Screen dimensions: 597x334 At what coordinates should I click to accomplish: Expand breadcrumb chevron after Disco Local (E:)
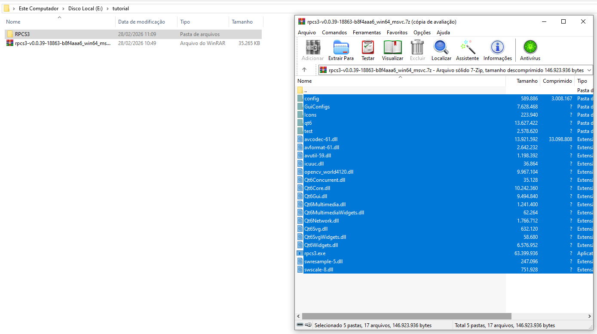108,9
